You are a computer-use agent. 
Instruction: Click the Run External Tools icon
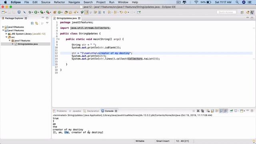[48, 12]
